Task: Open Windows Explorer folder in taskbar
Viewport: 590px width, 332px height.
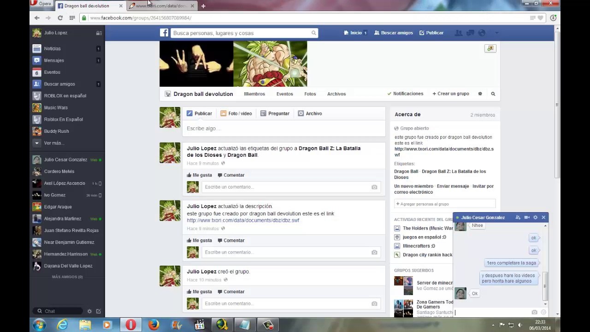Action: click(x=85, y=325)
